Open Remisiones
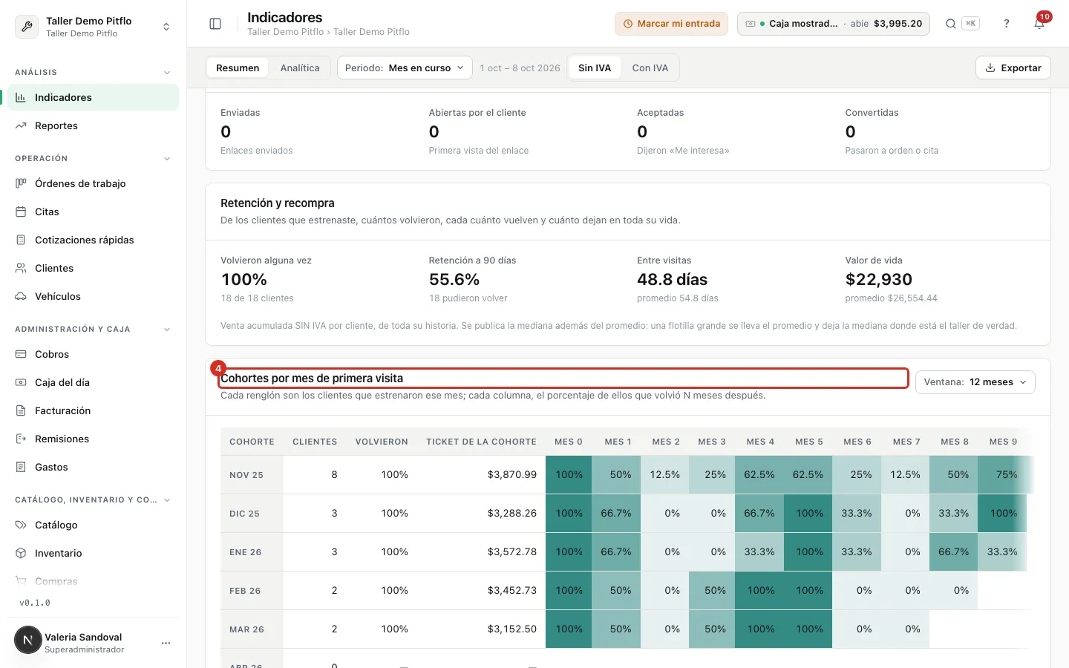The image size is (1069, 668). coord(93,439)
